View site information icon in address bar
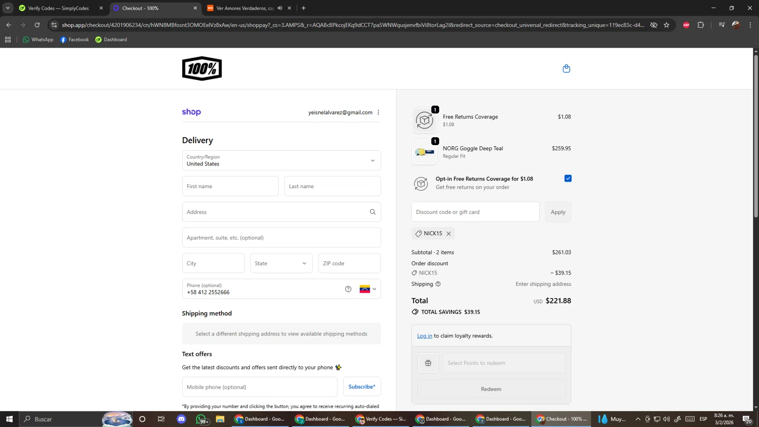The width and height of the screenshot is (759, 427). pyautogui.click(x=54, y=25)
